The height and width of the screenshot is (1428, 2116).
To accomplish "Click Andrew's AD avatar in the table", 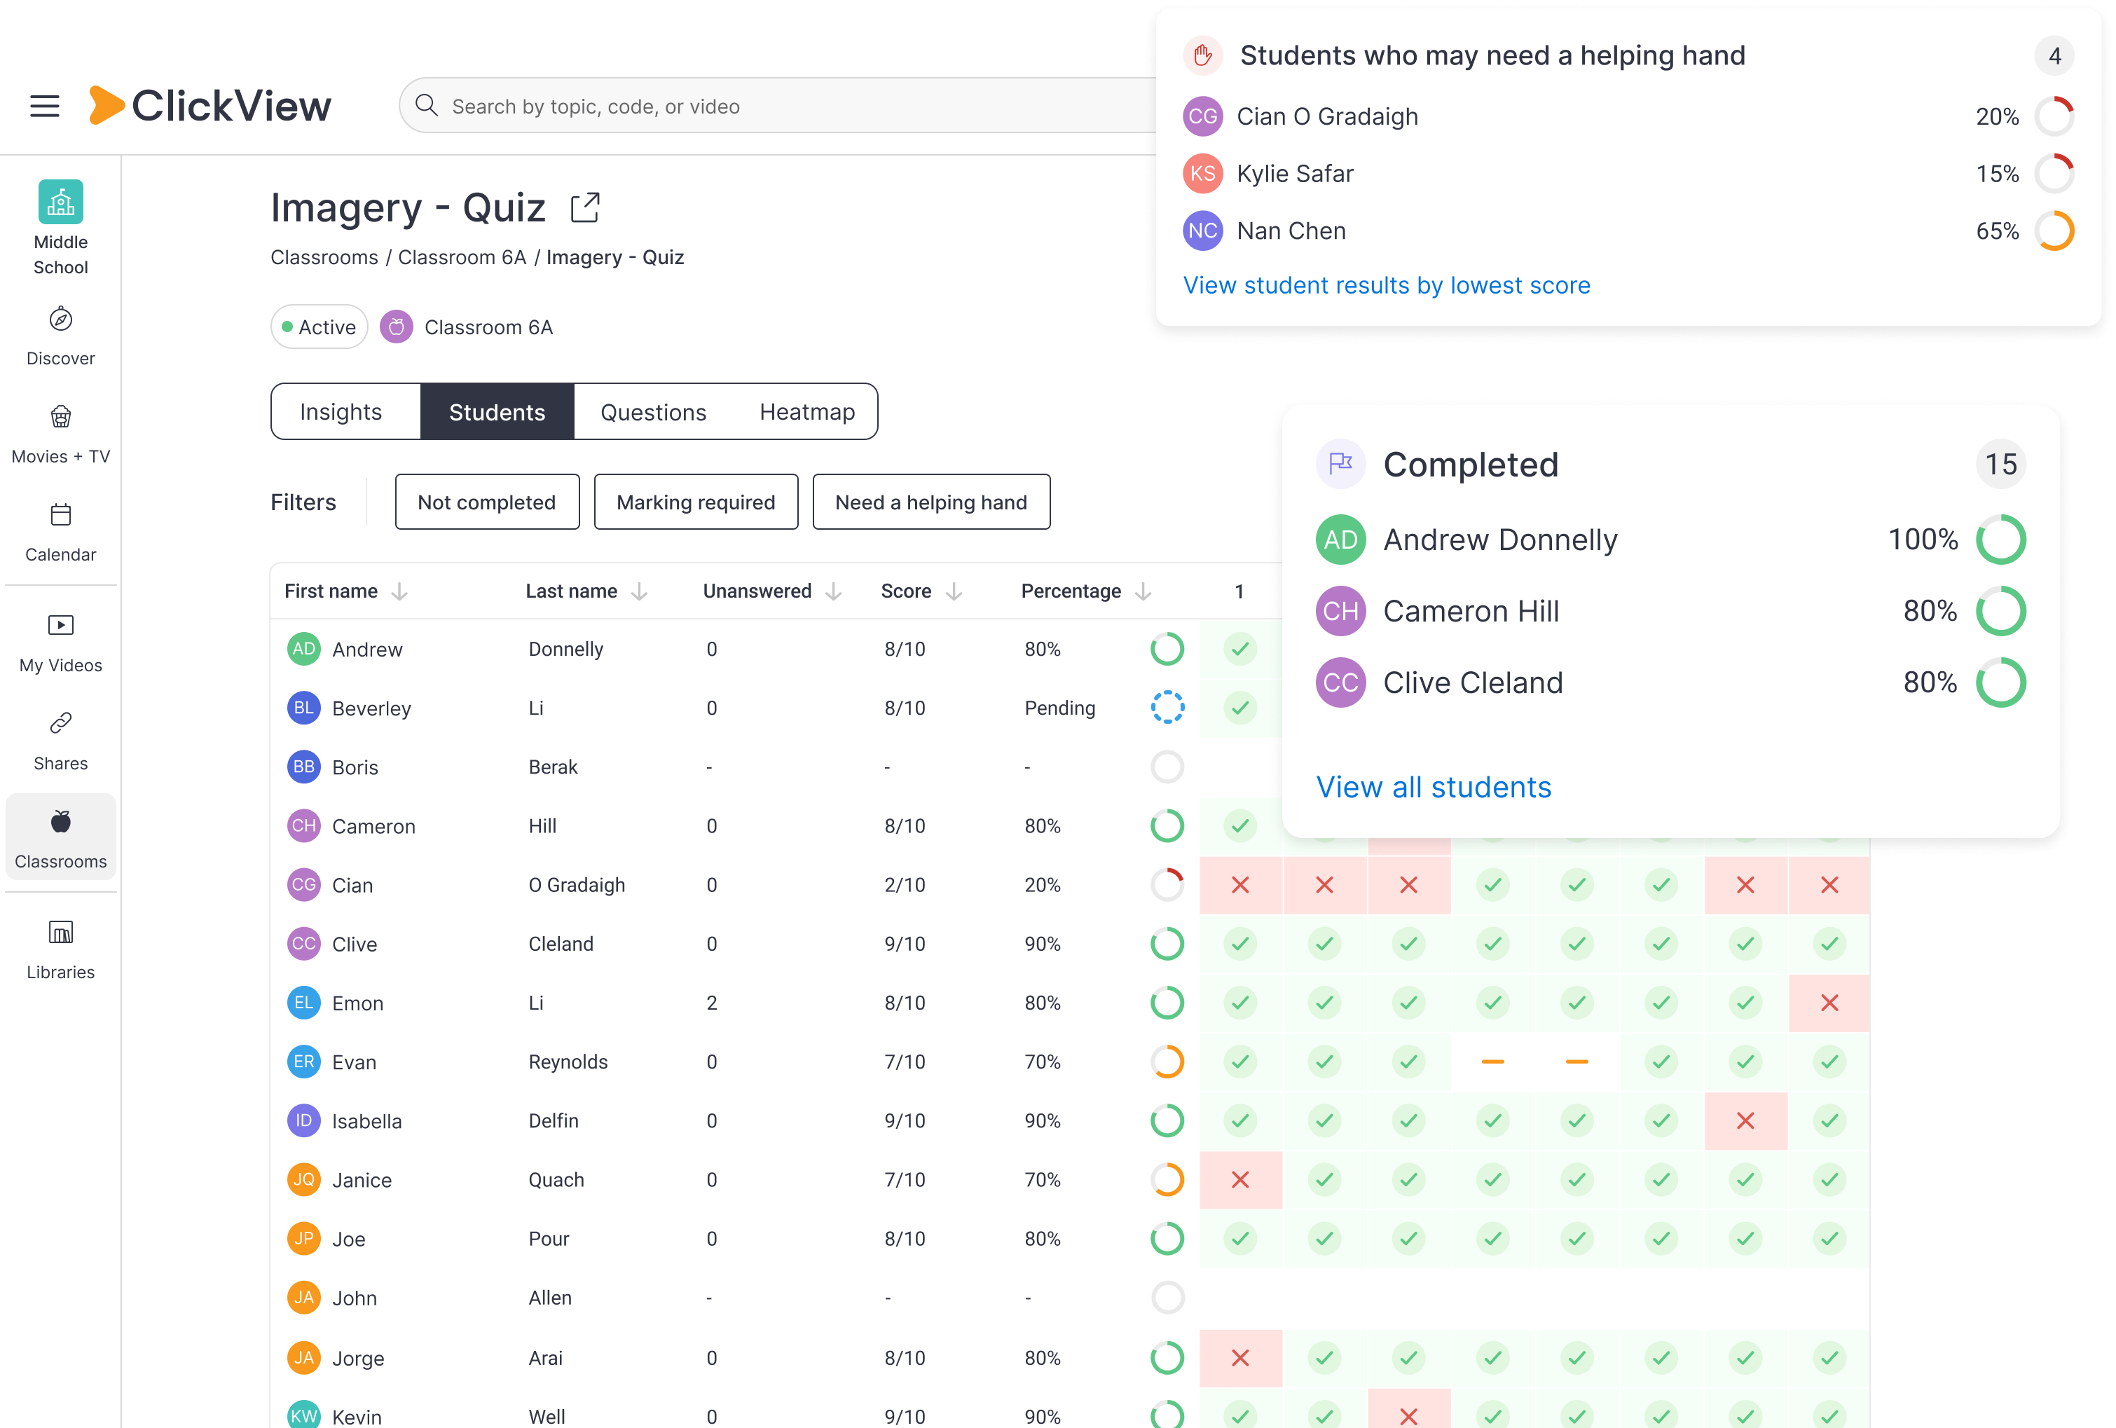I will 303,648.
